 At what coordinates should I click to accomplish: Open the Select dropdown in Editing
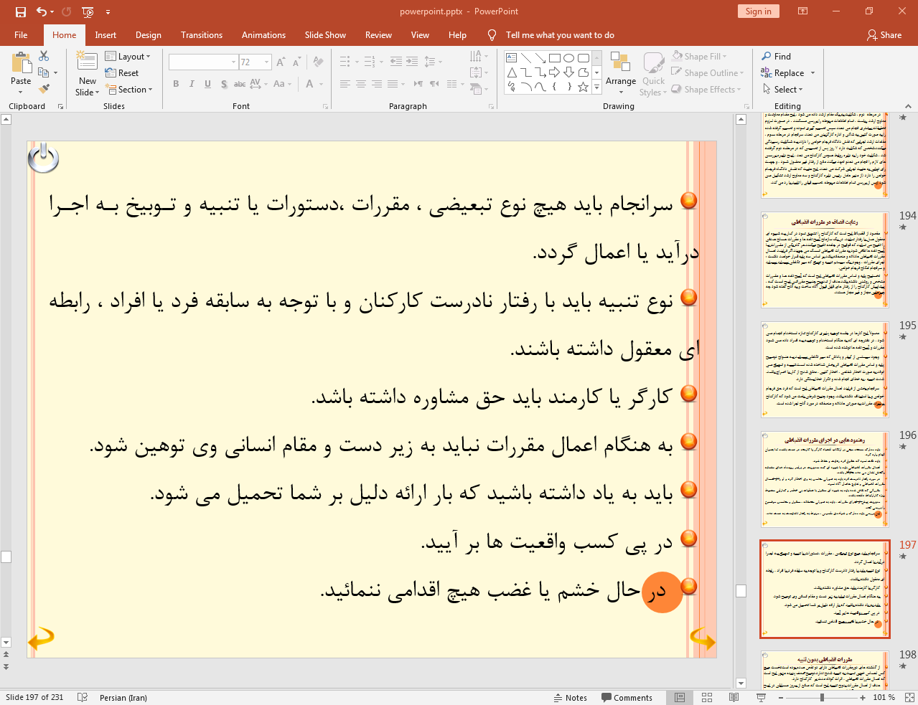782,90
